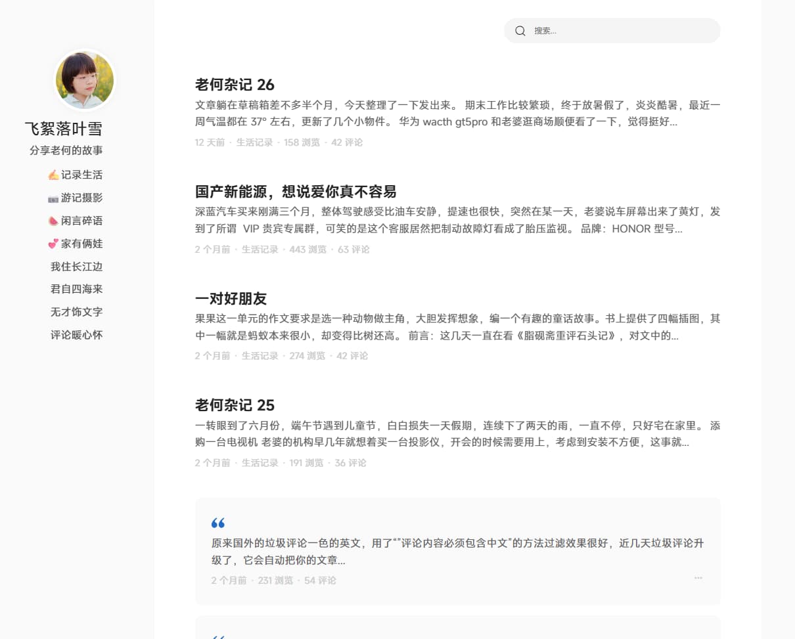This screenshot has height=639, width=795.
Task: Click the hearts icon beside 家有俩娃
Action: (53, 244)
